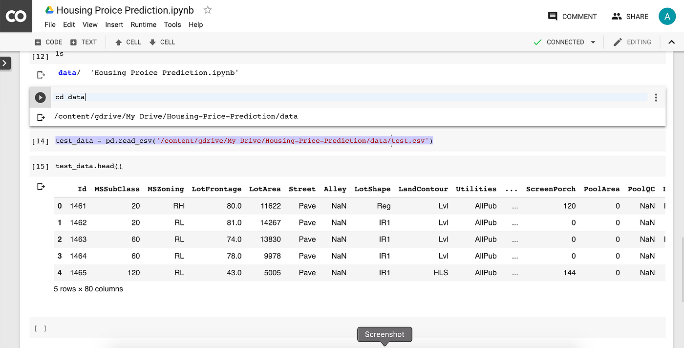The image size is (684, 348).
Task: Click the Colab CO logo
Action: (x=16, y=16)
